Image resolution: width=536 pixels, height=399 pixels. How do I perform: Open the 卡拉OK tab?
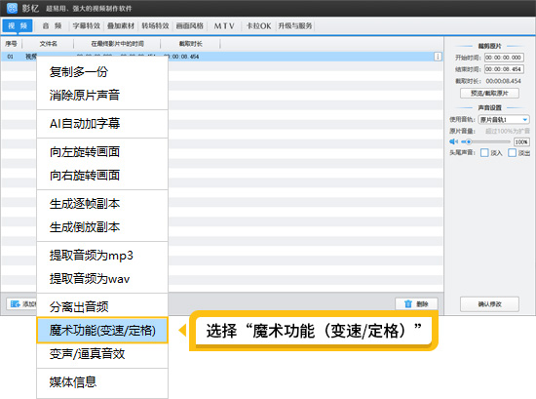coord(259,26)
